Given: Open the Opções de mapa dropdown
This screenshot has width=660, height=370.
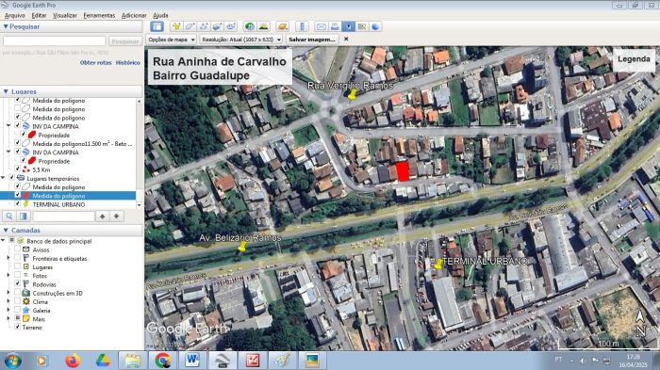Looking at the screenshot, I should point(172,40).
